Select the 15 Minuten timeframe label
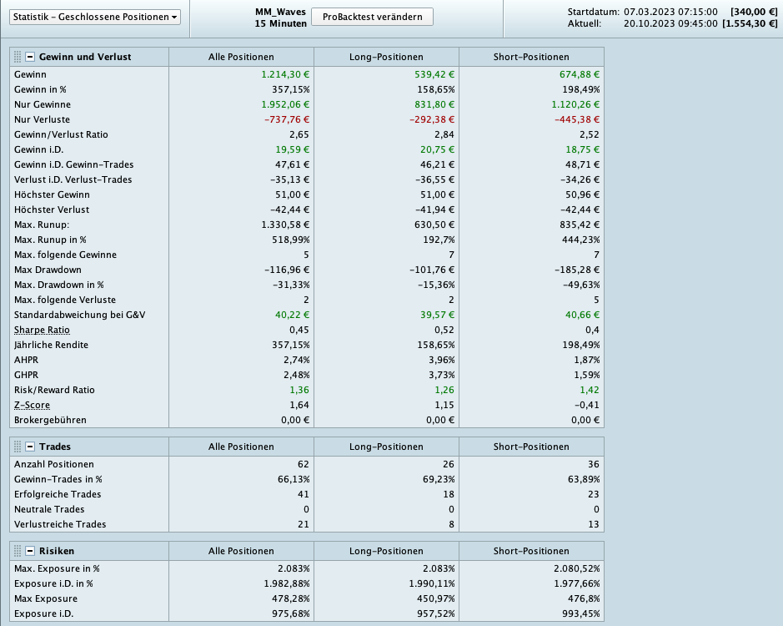 click(281, 23)
